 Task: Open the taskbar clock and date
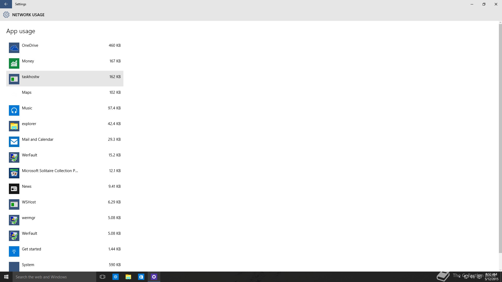(x=492, y=277)
